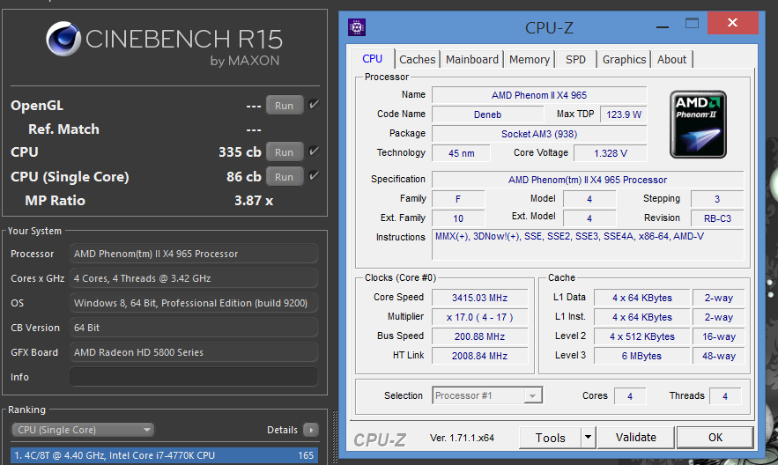Click the Max TDP value 123.9 W
The width and height of the screenshot is (778, 465).
pyautogui.click(x=624, y=114)
